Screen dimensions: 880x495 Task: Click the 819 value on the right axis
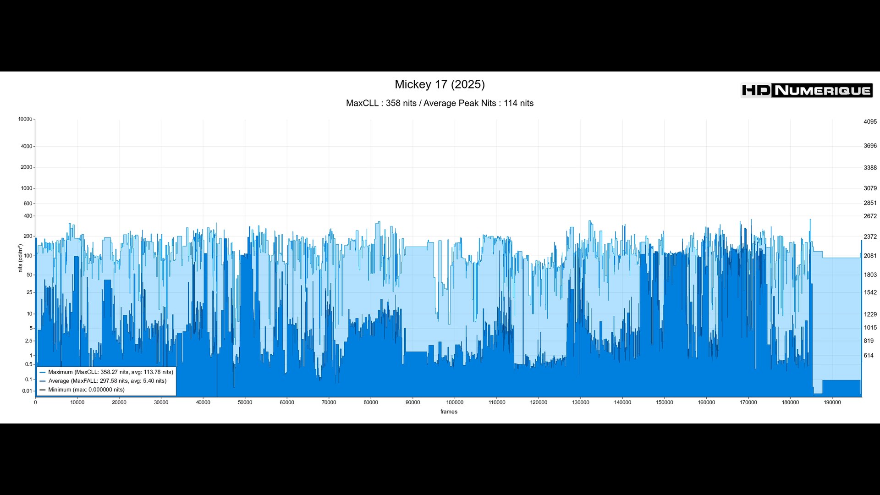pyautogui.click(x=869, y=341)
